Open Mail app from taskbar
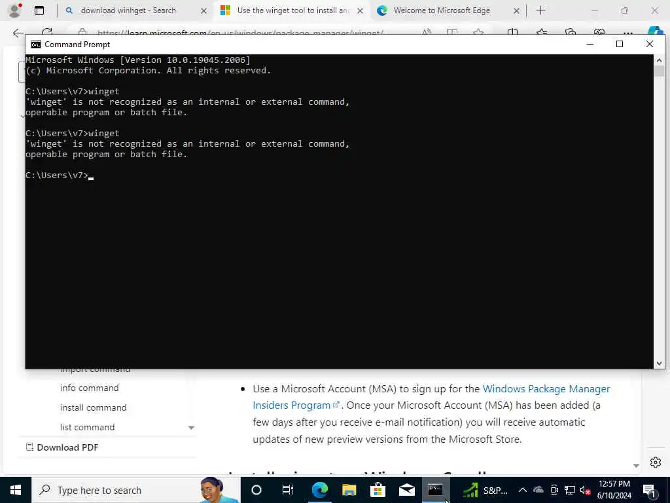The width and height of the screenshot is (670, 503). tap(407, 490)
